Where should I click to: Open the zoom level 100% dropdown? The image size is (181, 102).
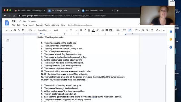[31, 30]
